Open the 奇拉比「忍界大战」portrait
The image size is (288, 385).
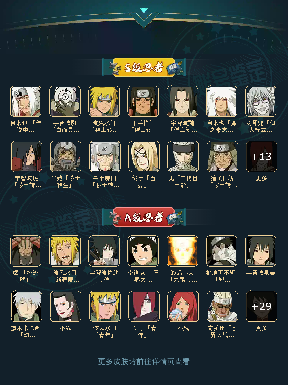[x=222, y=306]
